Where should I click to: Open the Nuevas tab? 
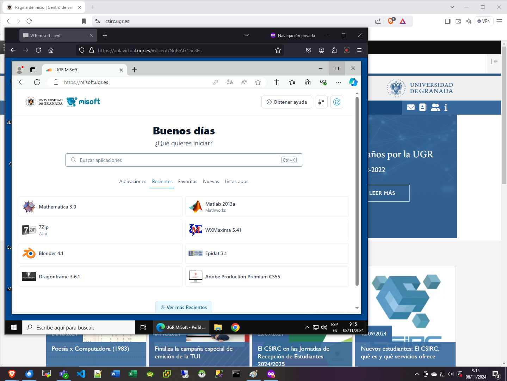click(x=211, y=181)
